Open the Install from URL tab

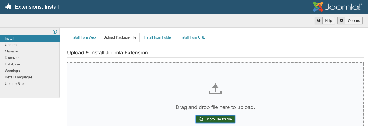(192, 37)
